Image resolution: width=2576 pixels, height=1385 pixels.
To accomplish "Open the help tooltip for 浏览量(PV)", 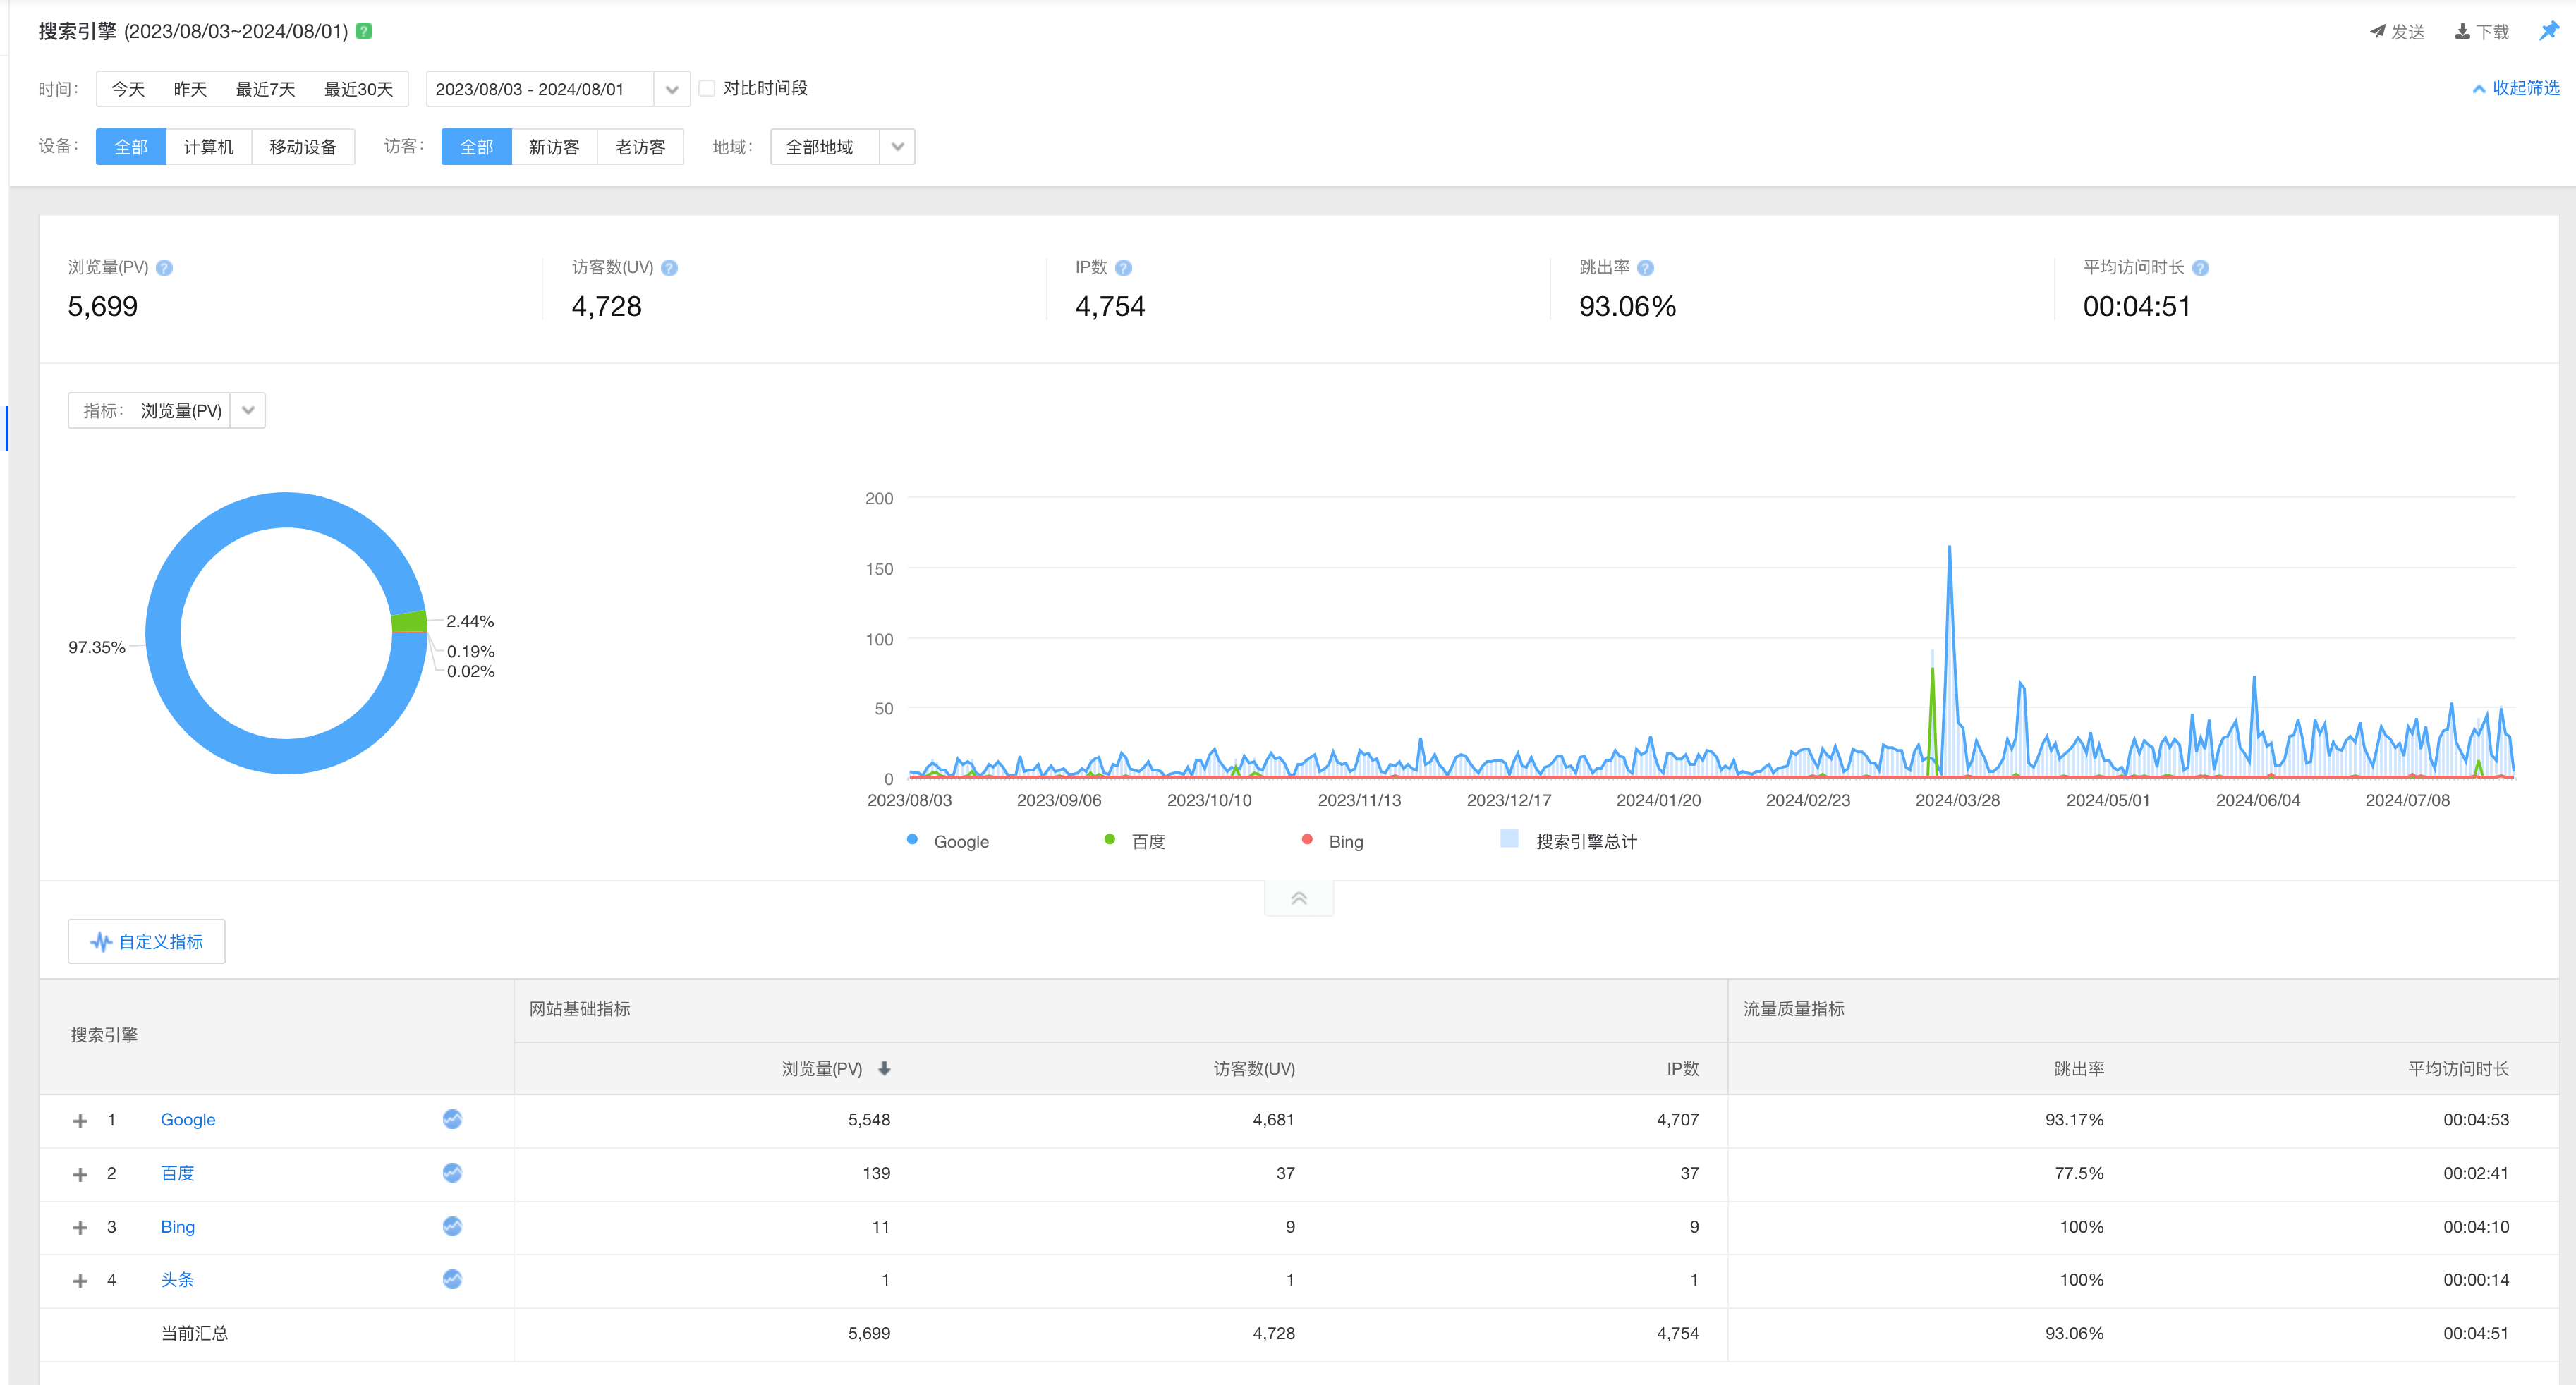I will [x=165, y=268].
